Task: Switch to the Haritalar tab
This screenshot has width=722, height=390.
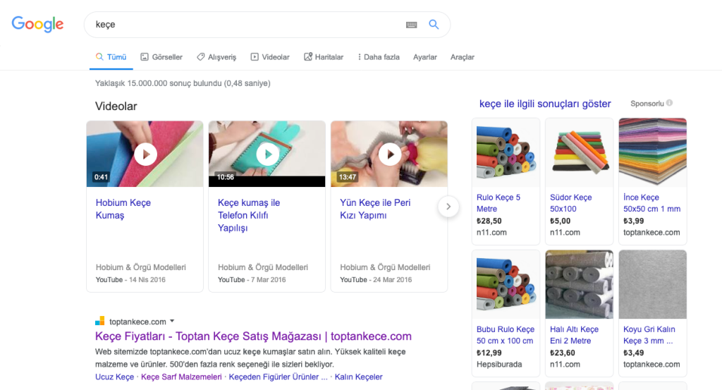Action: click(323, 57)
